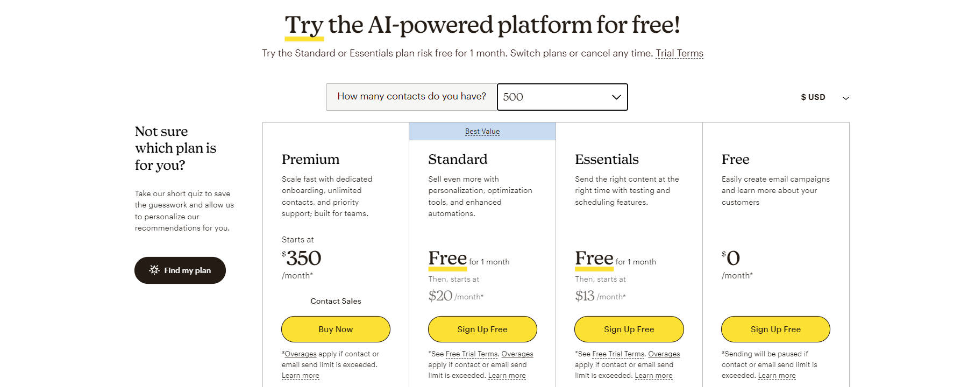Open the Overages link under Standard
This screenshot has width=968, height=387.
click(x=516, y=354)
